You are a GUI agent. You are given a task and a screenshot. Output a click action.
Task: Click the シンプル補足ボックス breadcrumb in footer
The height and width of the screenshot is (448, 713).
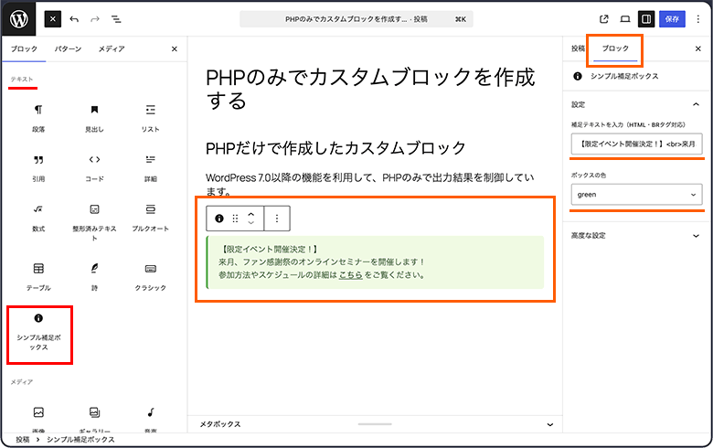coord(80,440)
